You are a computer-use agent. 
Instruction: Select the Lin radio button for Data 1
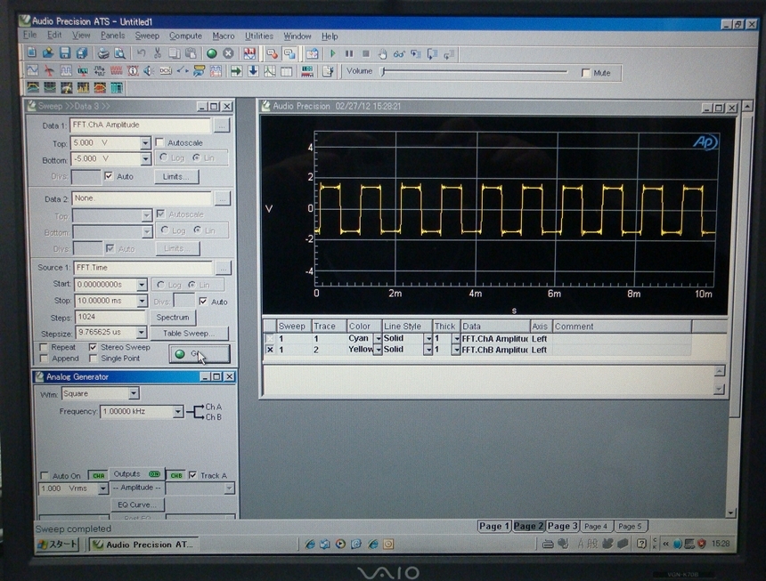[196, 157]
